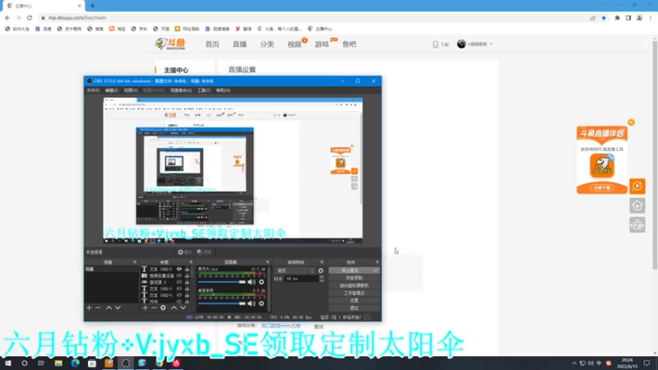Image resolution: width=658 pixels, height=370 pixels.
Task: Pop out the Scene Transitions dock
Action: [x=322, y=262]
